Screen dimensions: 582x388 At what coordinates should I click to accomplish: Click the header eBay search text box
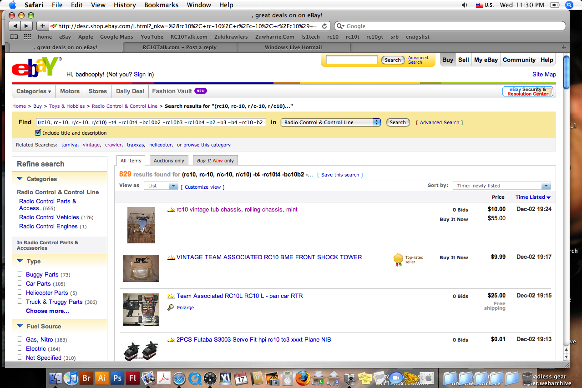pyautogui.click(x=352, y=60)
